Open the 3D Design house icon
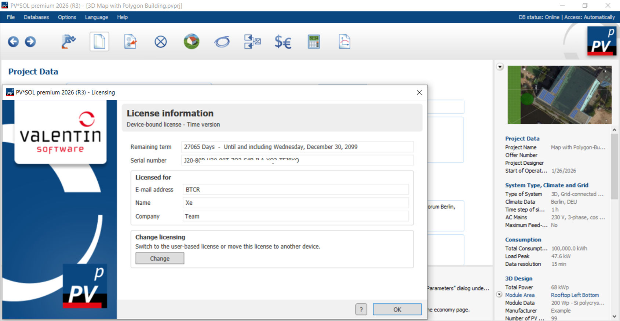This screenshot has height=321, width=620. coord(192,41)
